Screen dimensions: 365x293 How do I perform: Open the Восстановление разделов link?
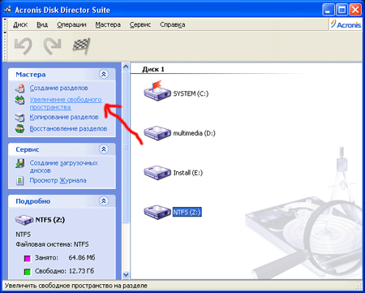coord(68,129)
